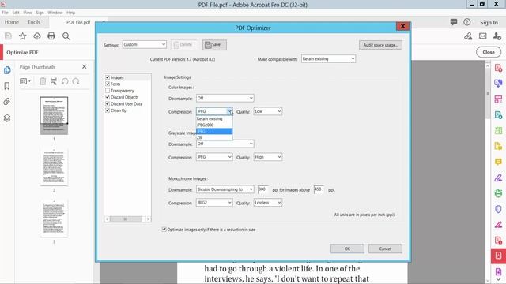The width and height of the screenshot is (506, 284).
Task: Open Create PDF tool at top of right pane
Action: pos(498,68)
